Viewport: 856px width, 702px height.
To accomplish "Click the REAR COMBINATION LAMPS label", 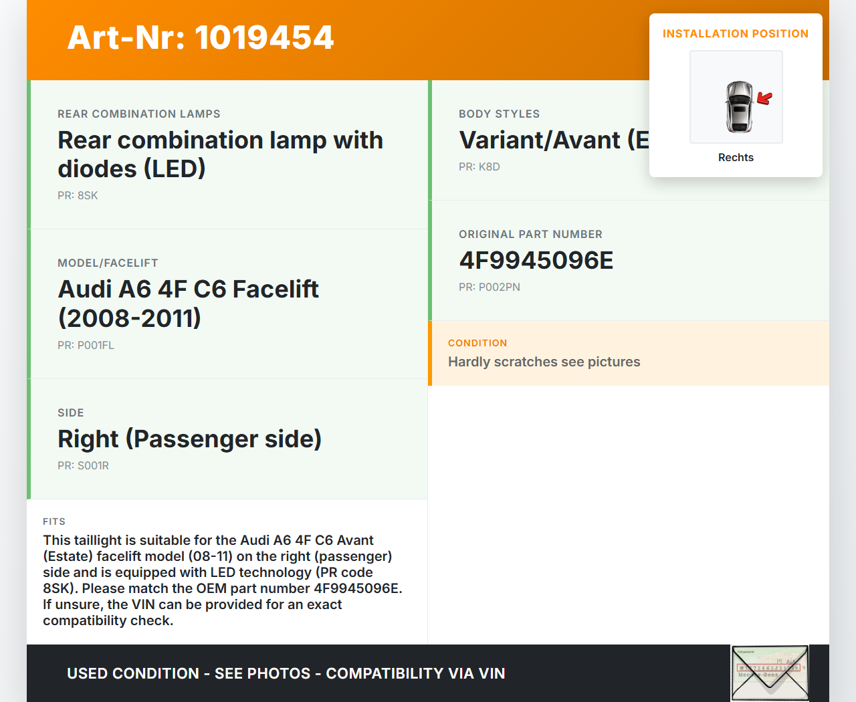I will (139, 114).
